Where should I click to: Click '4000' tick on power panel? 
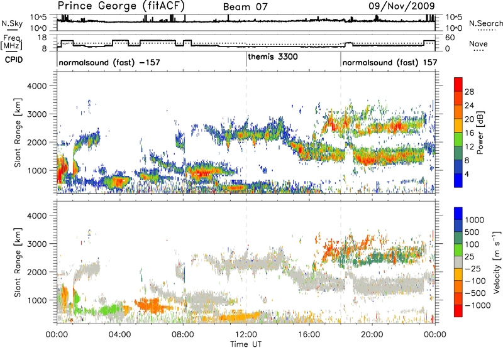coord(36,86)
